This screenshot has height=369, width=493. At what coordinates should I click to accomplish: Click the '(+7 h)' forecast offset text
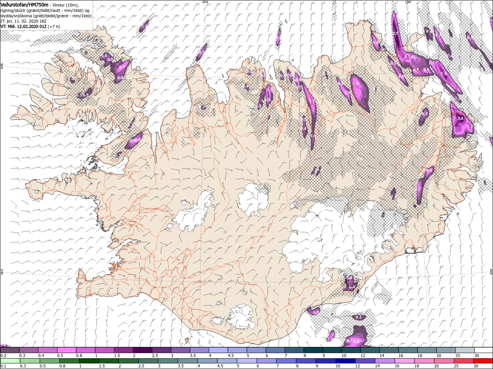[53, 27]
